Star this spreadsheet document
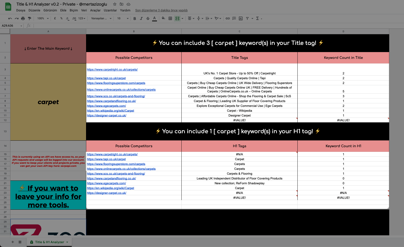Viewport: 404px width, 247px height. pos(115,4)
